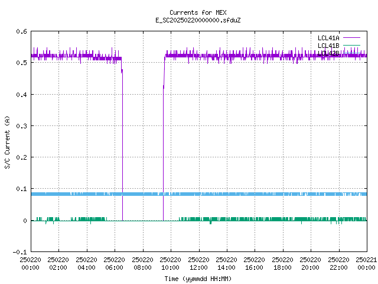378x284 pixels.
Task: Click the 250220 00:00 x-axis tick label
Action: pyautogui.click(x=30, y=263)
